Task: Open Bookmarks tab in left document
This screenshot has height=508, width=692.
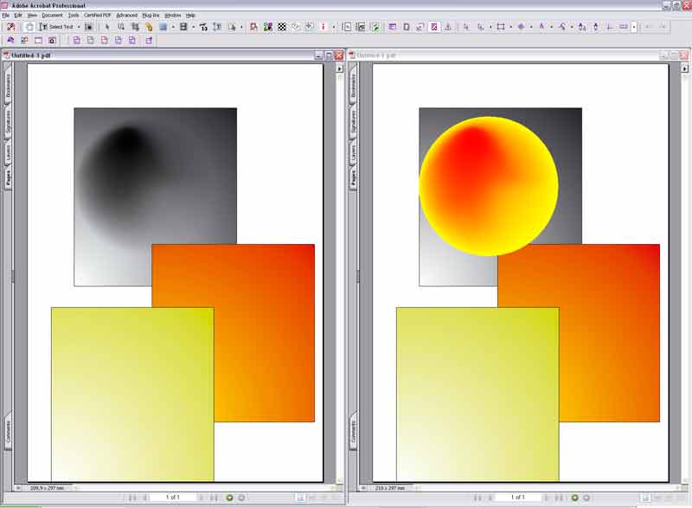Action: point(9,86)
